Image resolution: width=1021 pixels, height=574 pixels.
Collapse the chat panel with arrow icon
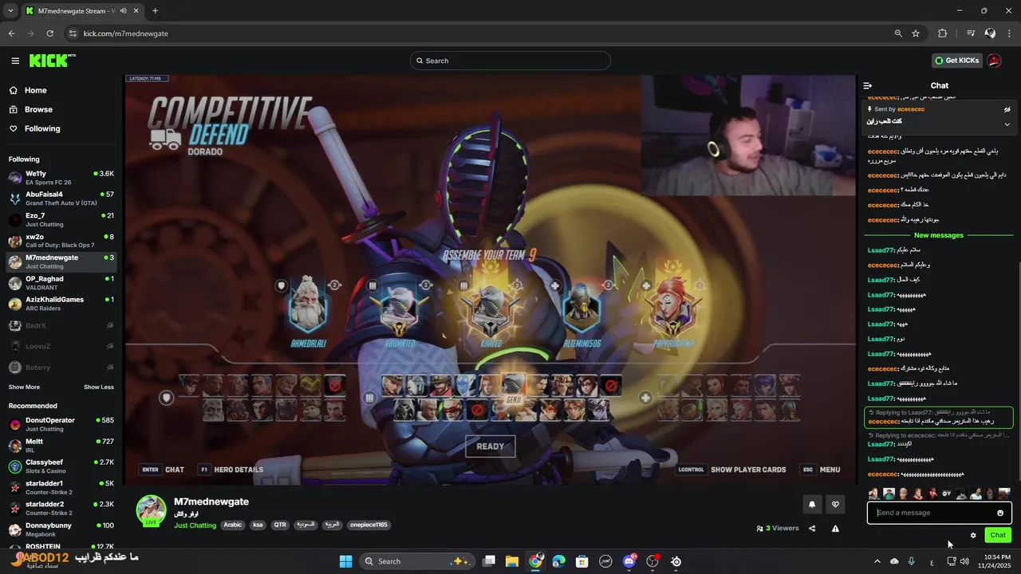pyautogui.click(x=868, y=85)
